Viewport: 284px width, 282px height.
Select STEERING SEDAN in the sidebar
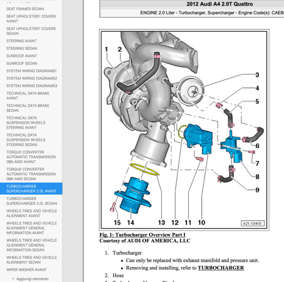coord(21,48)
